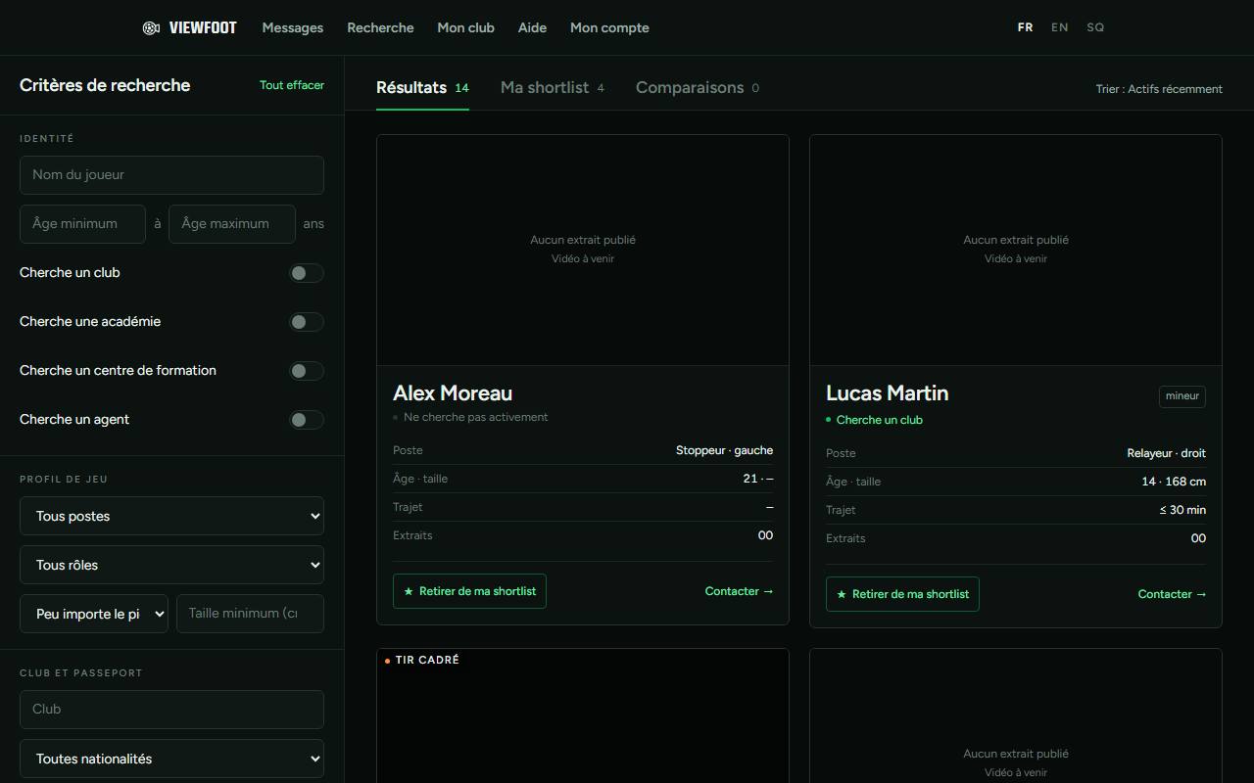Open Mon compte
The width and height of the screenshot is (1254, 783).
(x=609, y=27)
